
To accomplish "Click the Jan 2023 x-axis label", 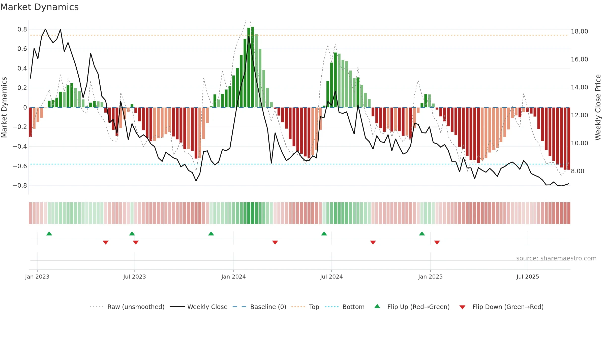I will [37, 277].
